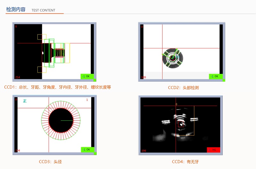
Task: Click the red NG indicator in CCD4
Action: [213, 150]
